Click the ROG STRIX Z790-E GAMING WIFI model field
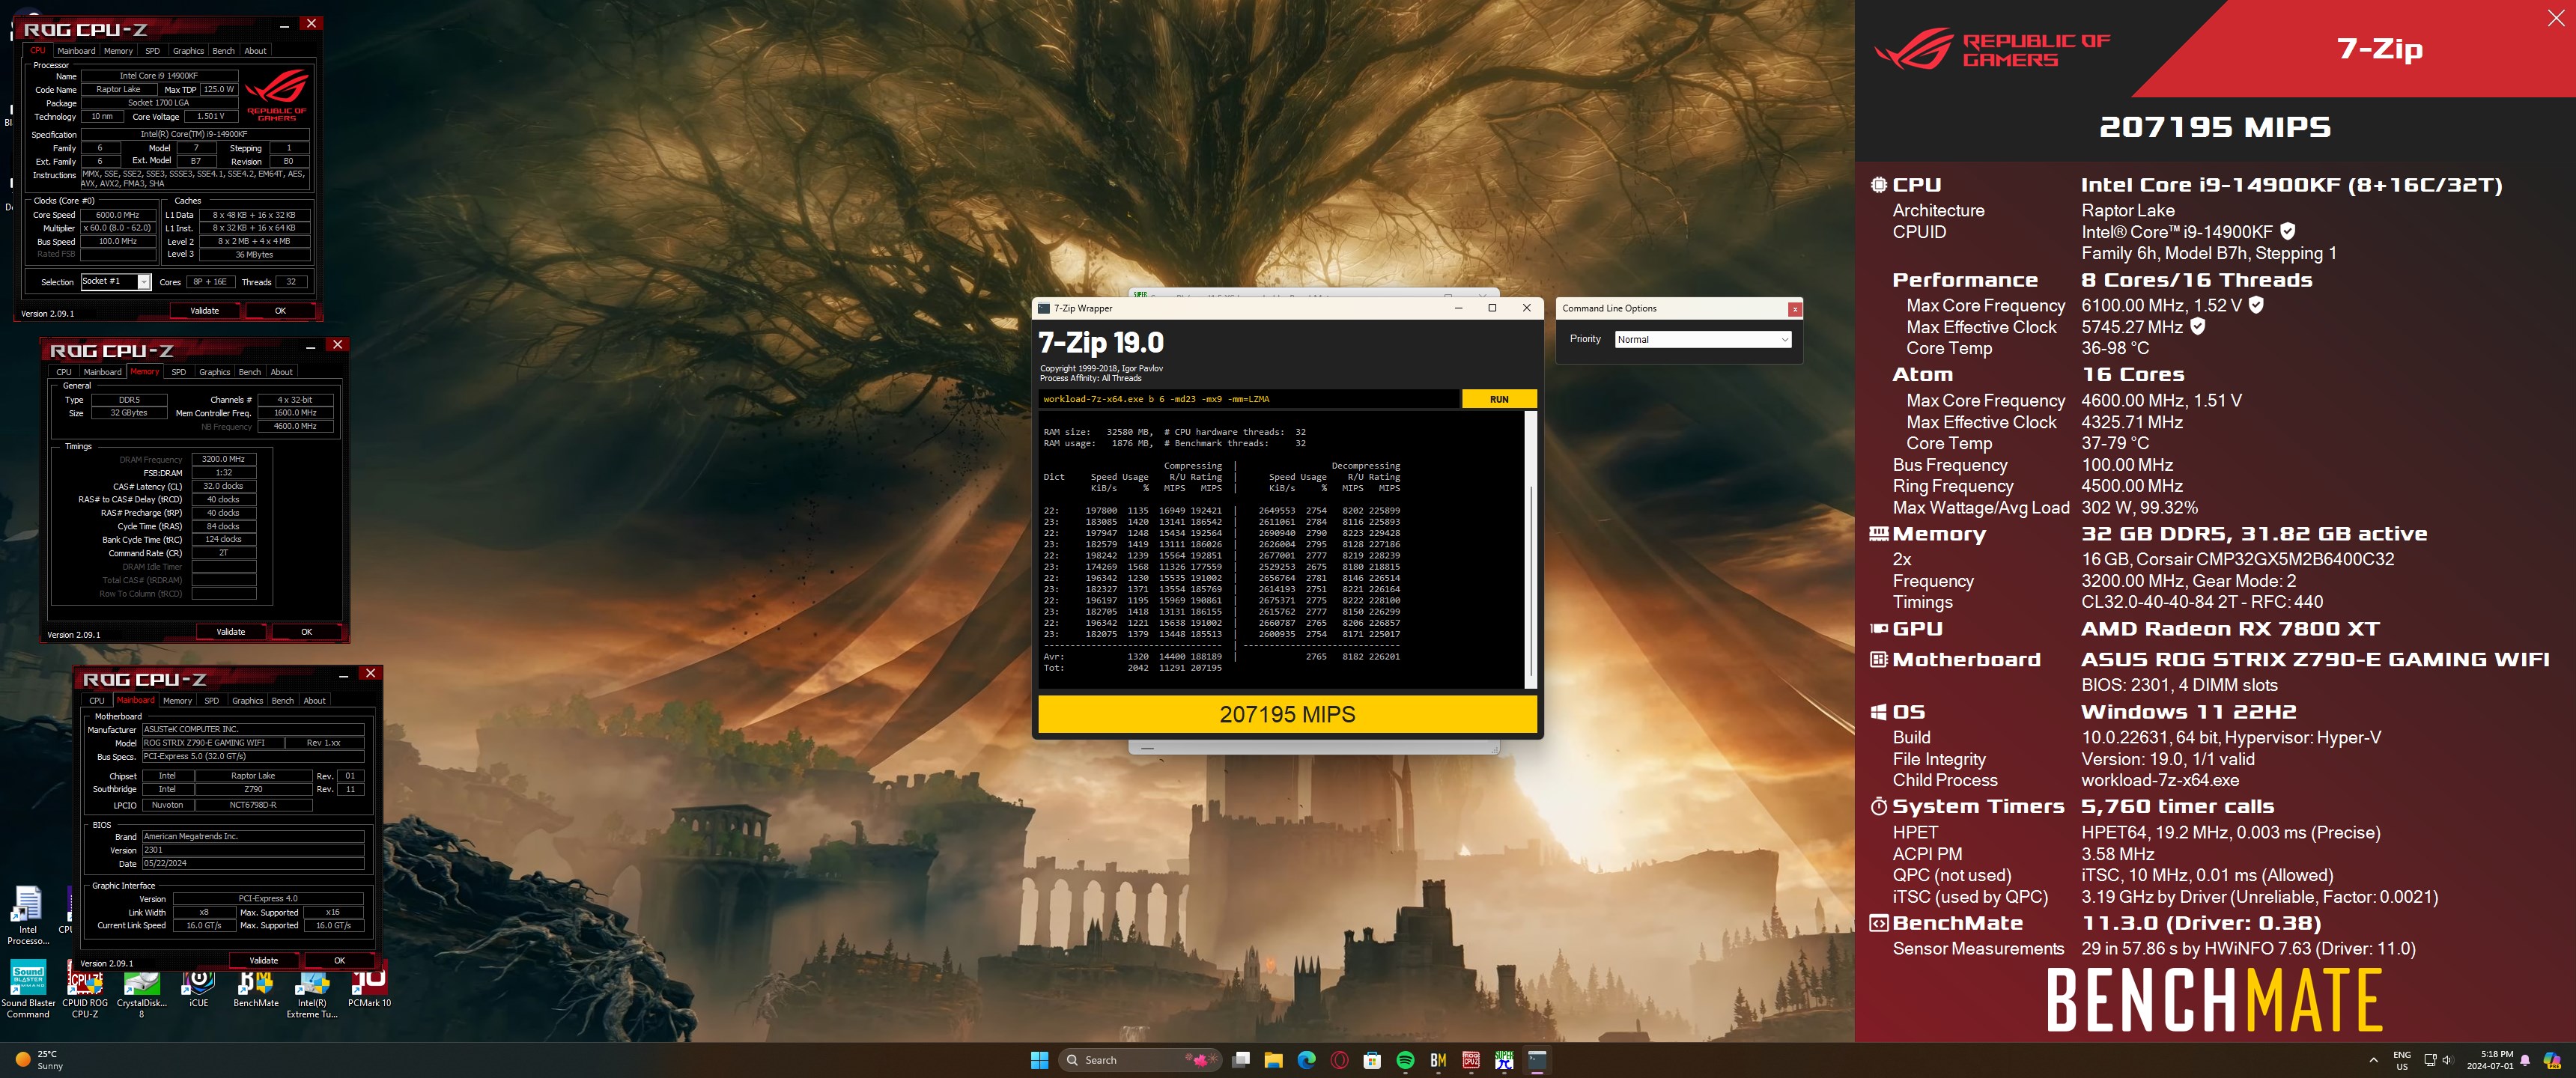2576x1078 pixels. click(x=211, y=743)
